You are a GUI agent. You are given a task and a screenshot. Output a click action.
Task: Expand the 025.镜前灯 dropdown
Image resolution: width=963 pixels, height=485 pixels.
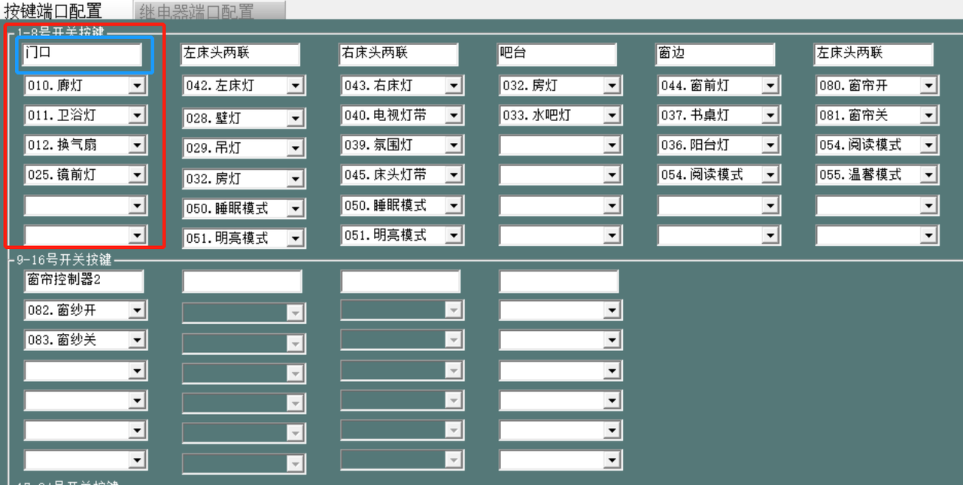(136, 175)
